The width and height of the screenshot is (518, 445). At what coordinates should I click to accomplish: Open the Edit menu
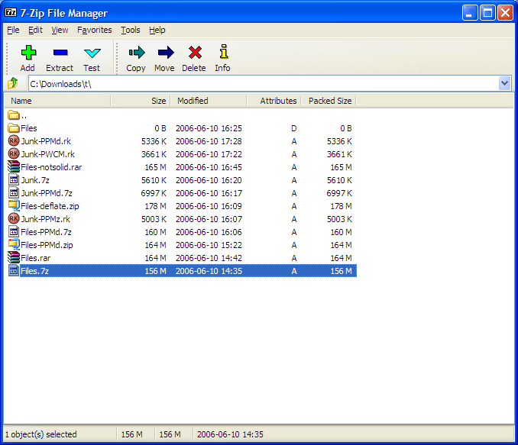[x=35, y=30]
